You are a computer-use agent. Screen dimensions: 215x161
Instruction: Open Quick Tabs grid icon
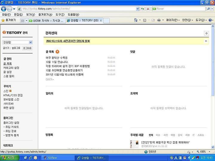(x=22, y=21)
